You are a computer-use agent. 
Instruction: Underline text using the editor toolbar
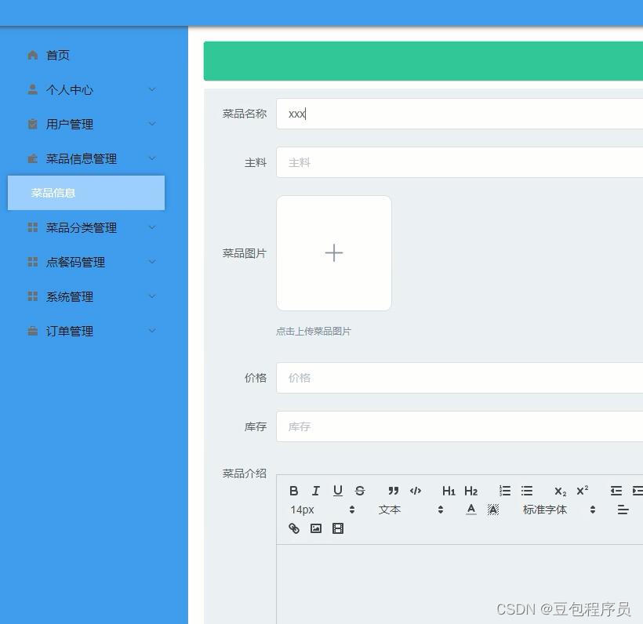point(337,491)
